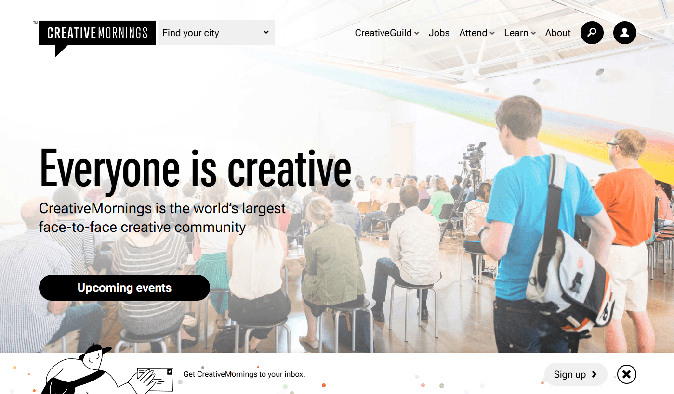Select the Attend nav label
This screenshot has height=394, width=674.
point(473,33)
